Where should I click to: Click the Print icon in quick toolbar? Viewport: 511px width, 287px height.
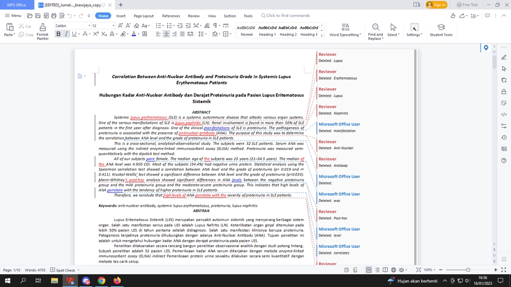tap(54, 15)
